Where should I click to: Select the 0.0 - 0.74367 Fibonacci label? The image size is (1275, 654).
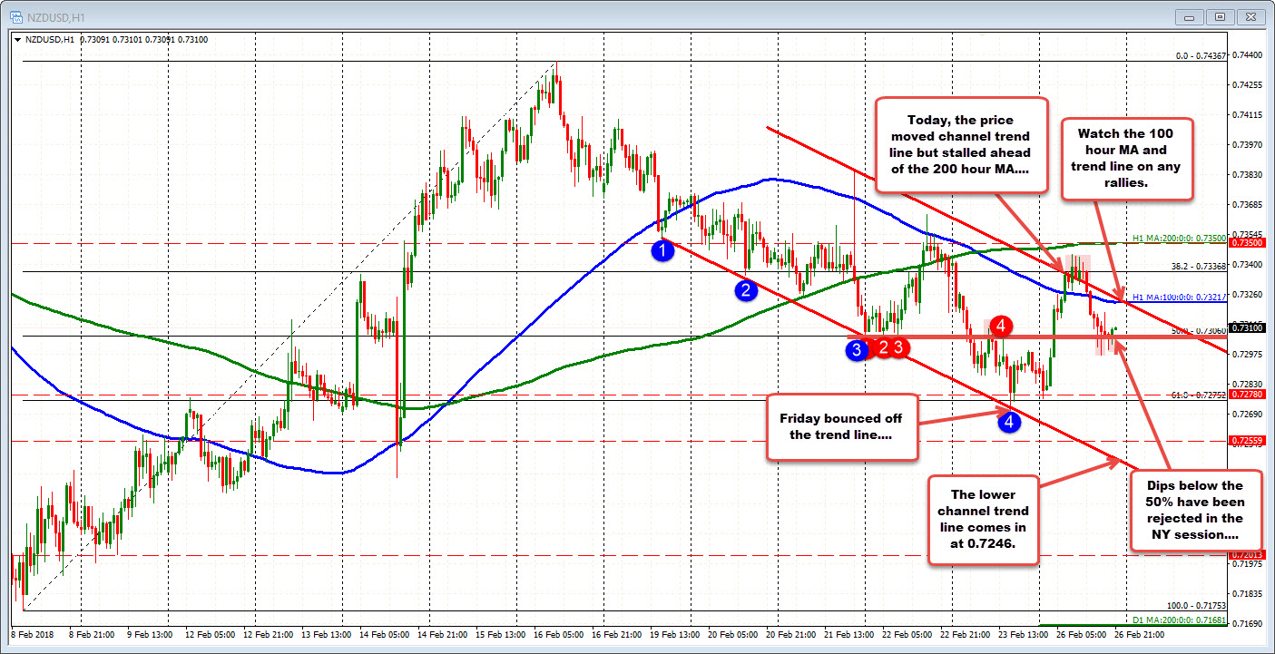coord(1201,55)
